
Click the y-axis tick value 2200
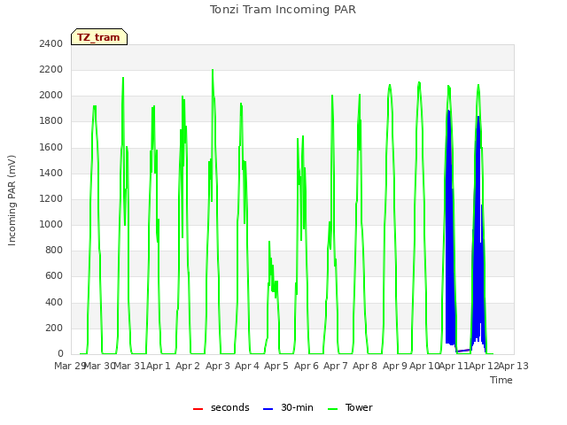tap(51, 69)
